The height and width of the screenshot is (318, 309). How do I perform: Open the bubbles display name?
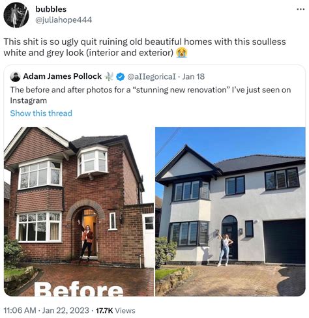[51, 9]
